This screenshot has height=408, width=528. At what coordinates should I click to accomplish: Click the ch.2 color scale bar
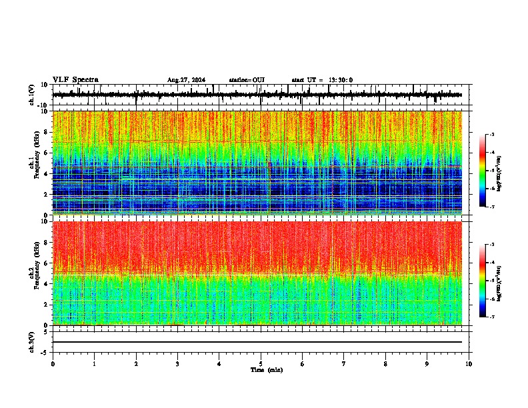coord(482,281)
